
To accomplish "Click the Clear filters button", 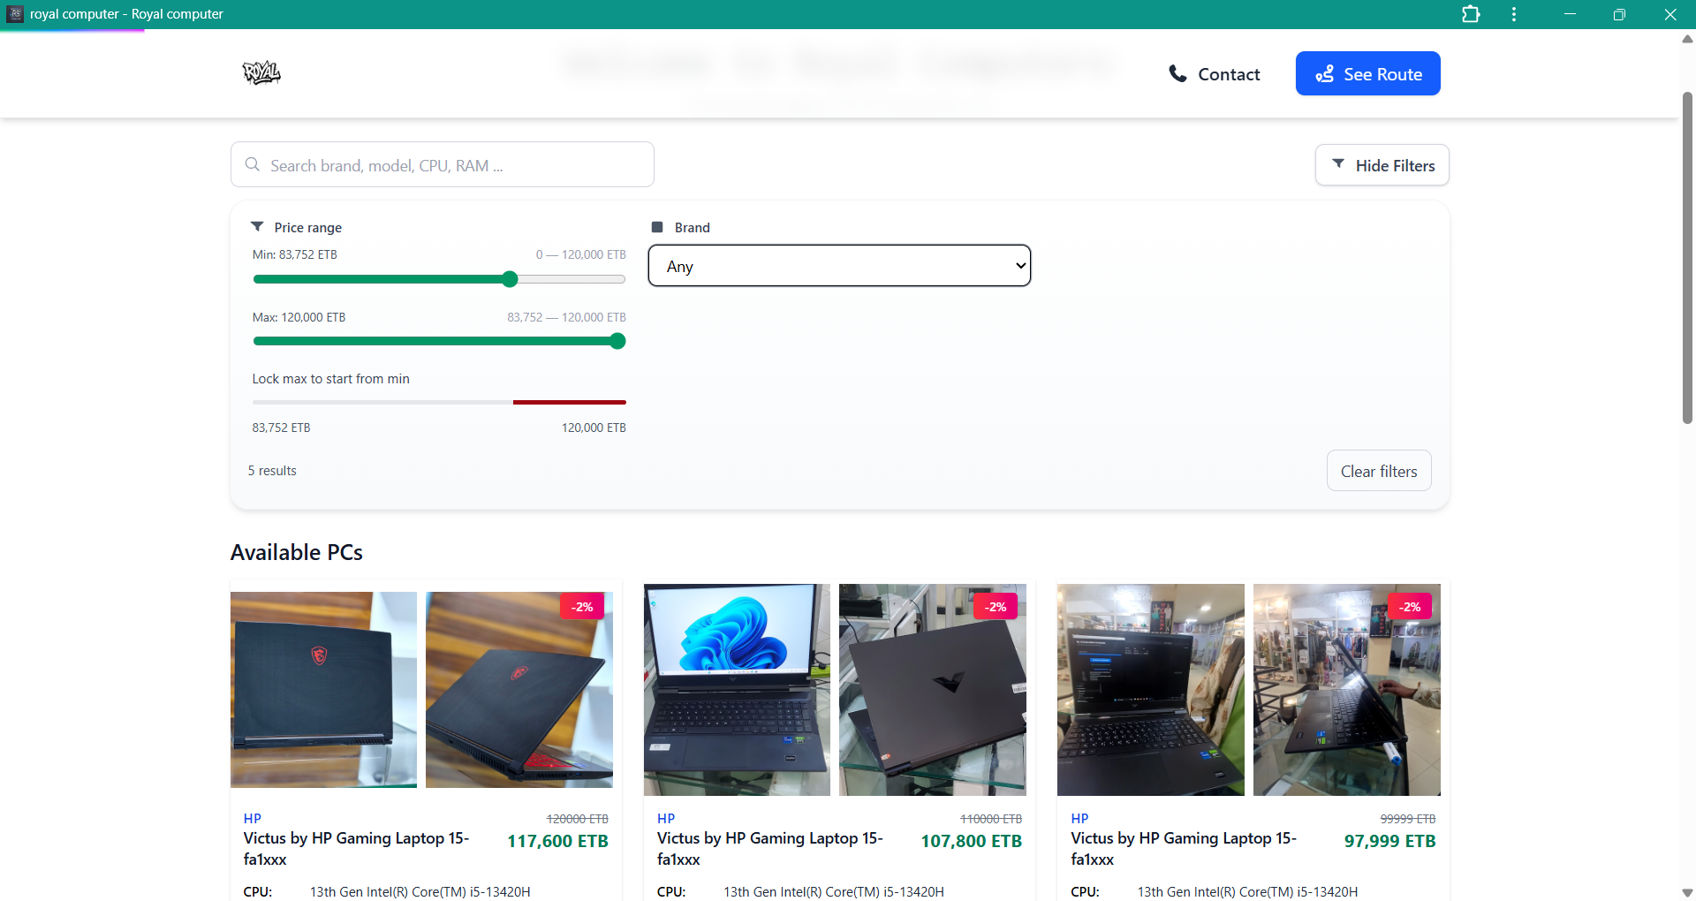I will click(1378, 470).
